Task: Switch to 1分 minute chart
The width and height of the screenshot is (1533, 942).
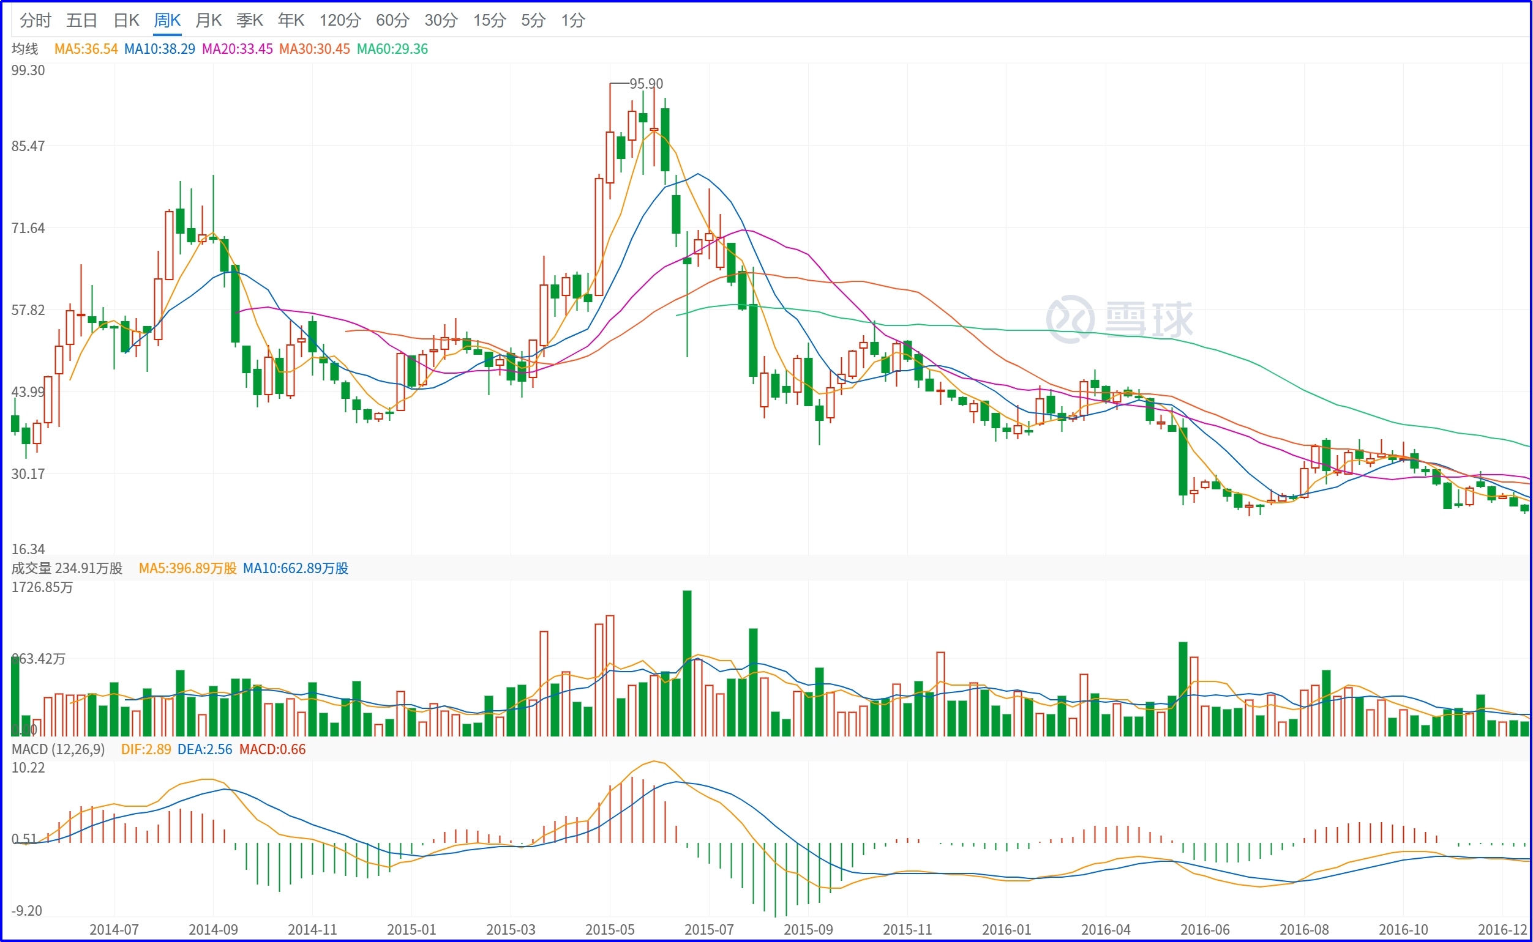Action: click(x=572, y=21)
